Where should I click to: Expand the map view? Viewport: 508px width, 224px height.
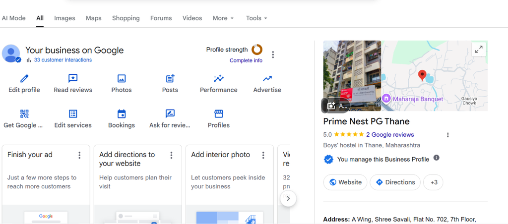[x=479, y=50]
